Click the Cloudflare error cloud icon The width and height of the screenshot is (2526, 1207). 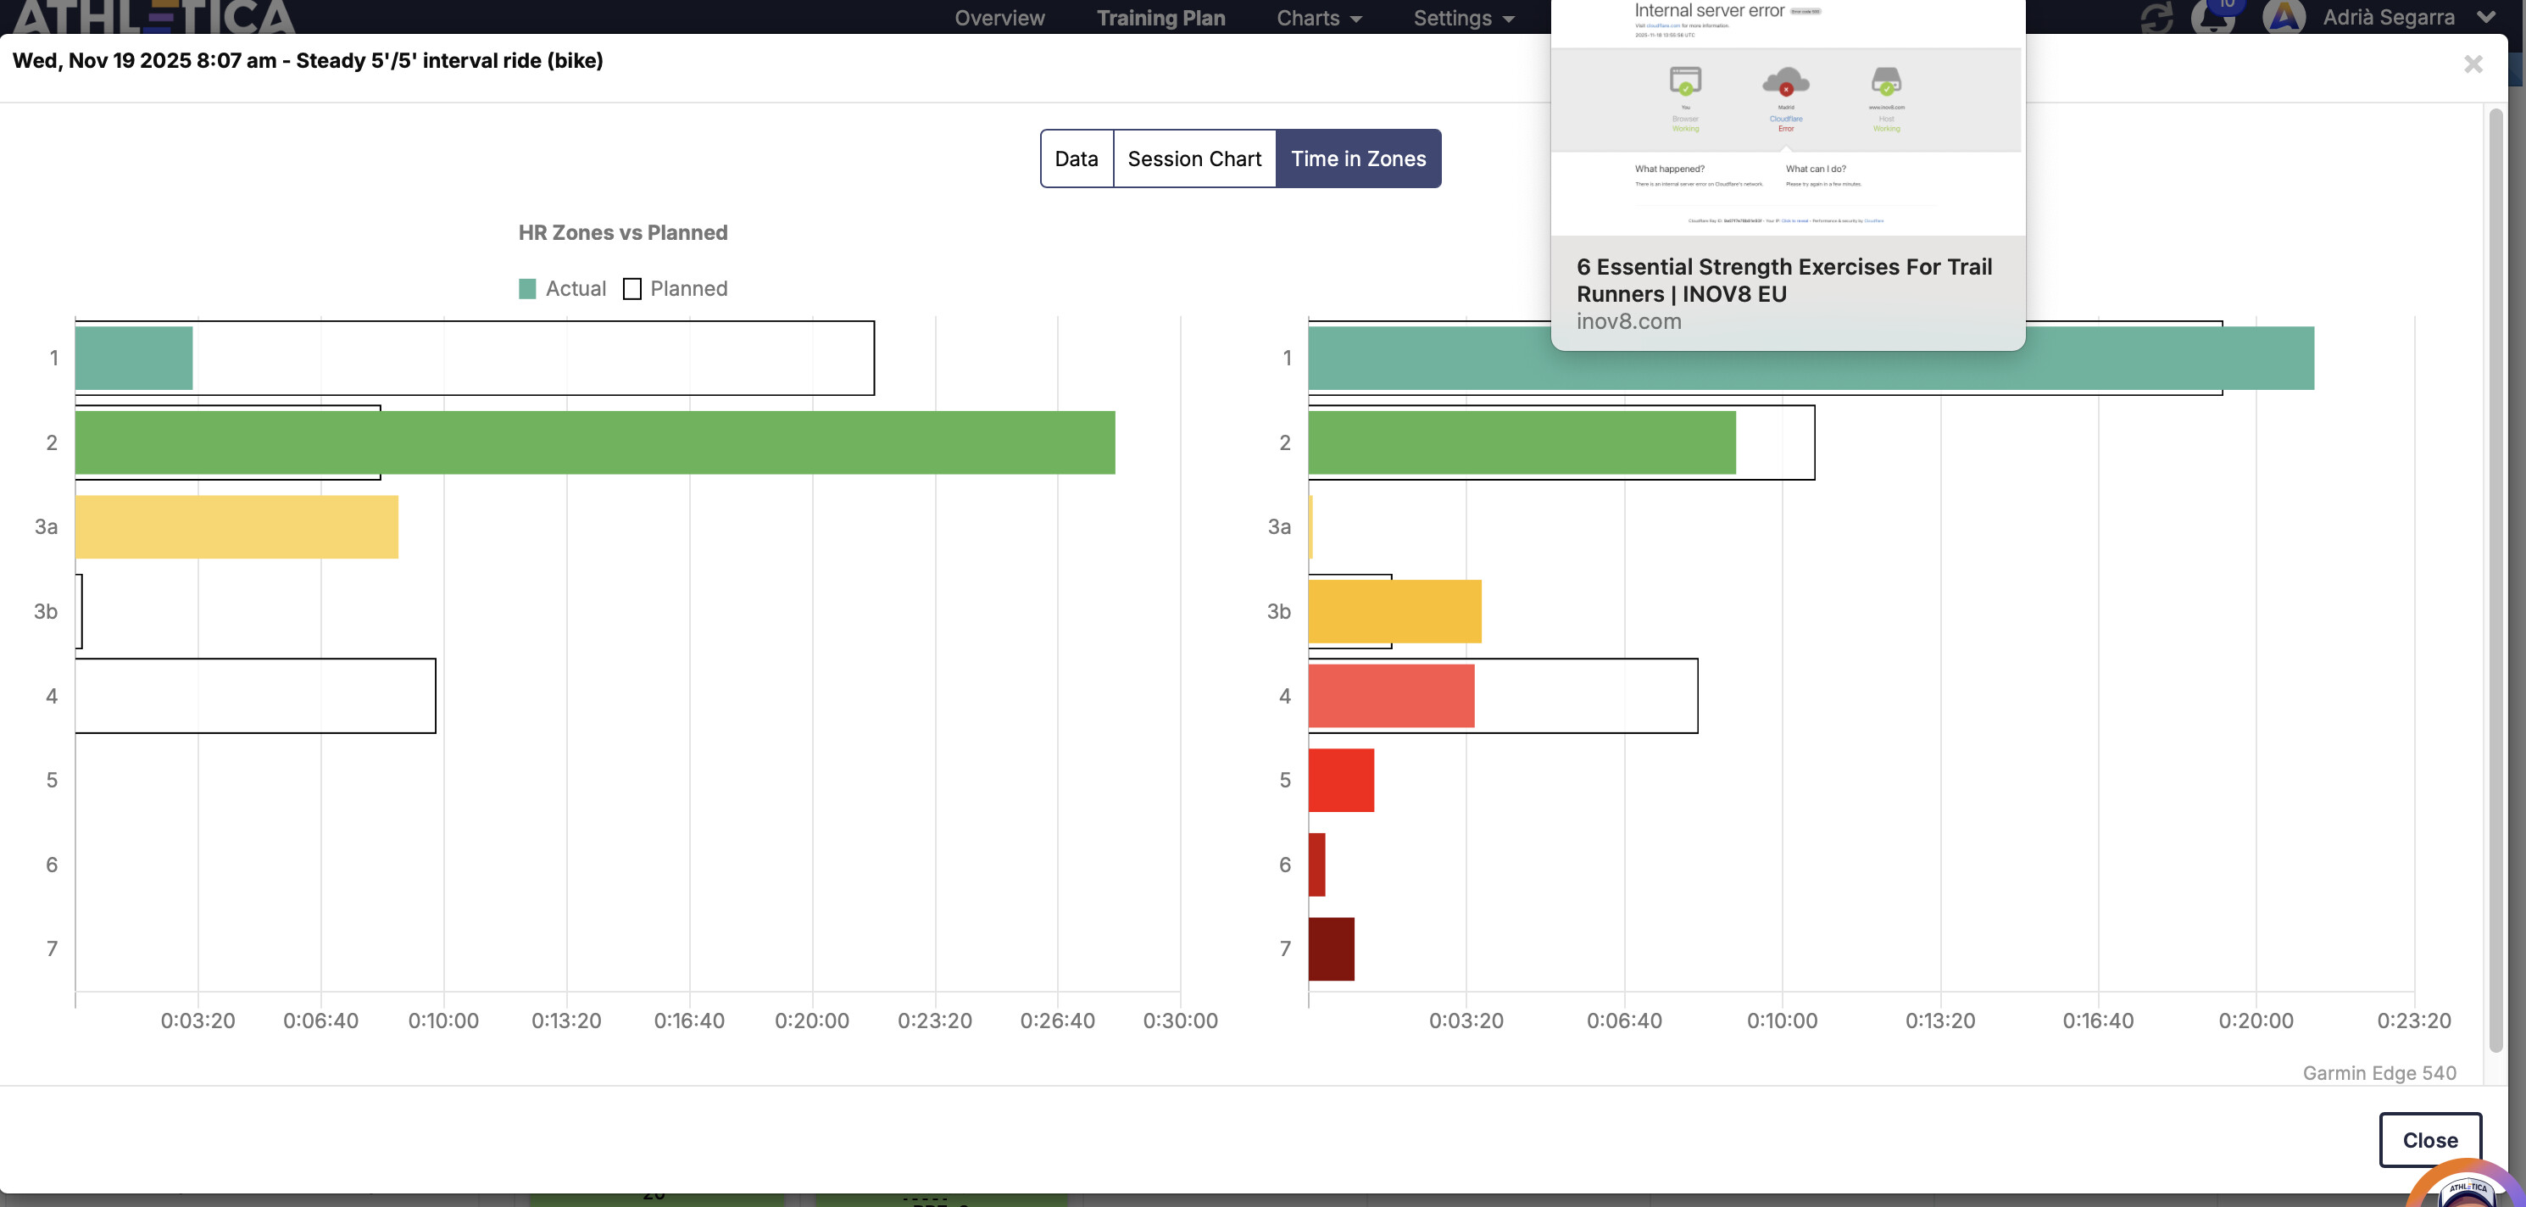pos(1786,81)
